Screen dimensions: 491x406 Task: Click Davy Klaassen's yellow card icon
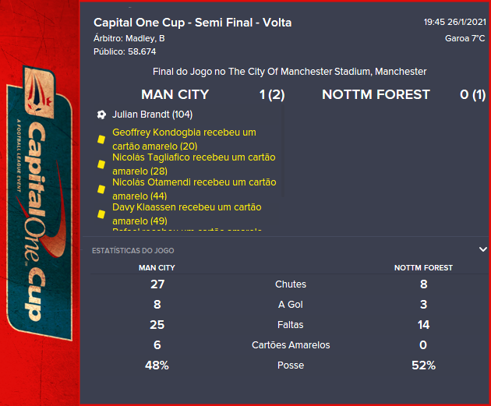pos(101,214)
